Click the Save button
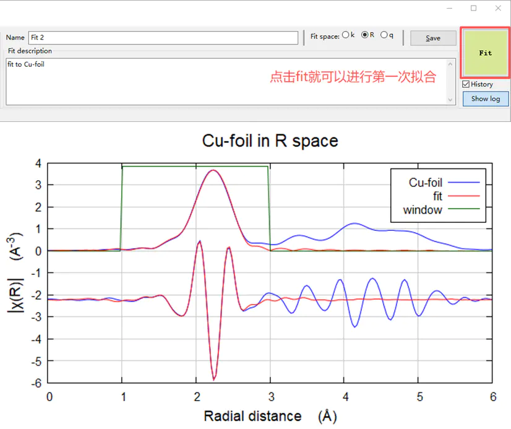This screenshot has width=511, height=429. click(x=433, y=38)
